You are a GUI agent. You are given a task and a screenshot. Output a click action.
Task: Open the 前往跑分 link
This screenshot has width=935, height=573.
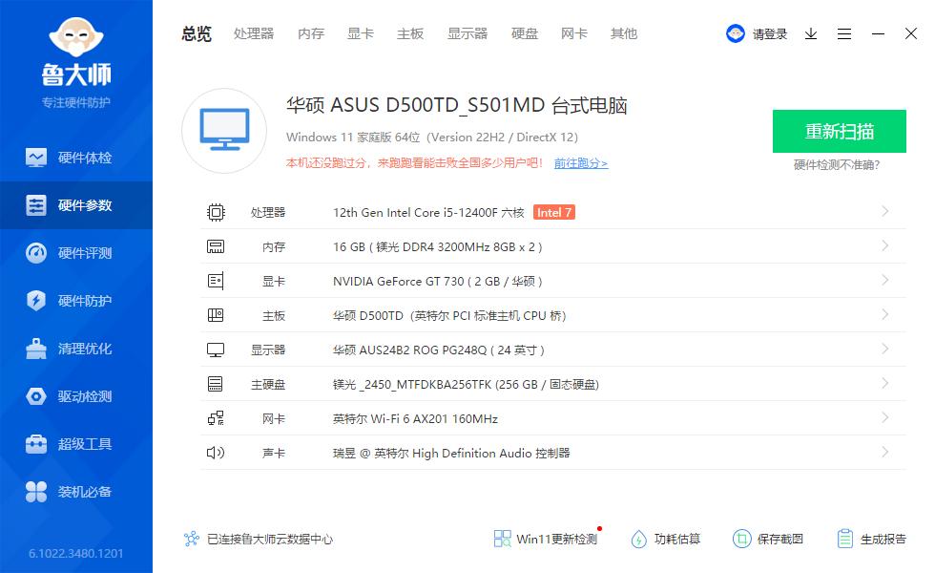coord(582,163)
